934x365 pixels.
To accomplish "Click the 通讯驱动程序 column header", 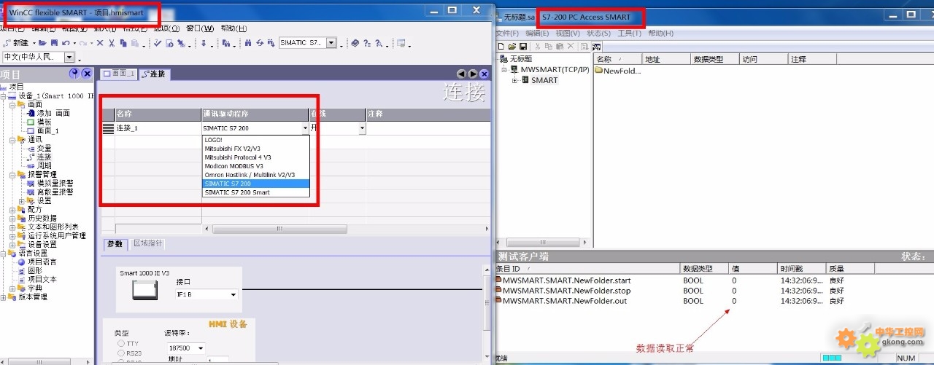I will 255,114.
